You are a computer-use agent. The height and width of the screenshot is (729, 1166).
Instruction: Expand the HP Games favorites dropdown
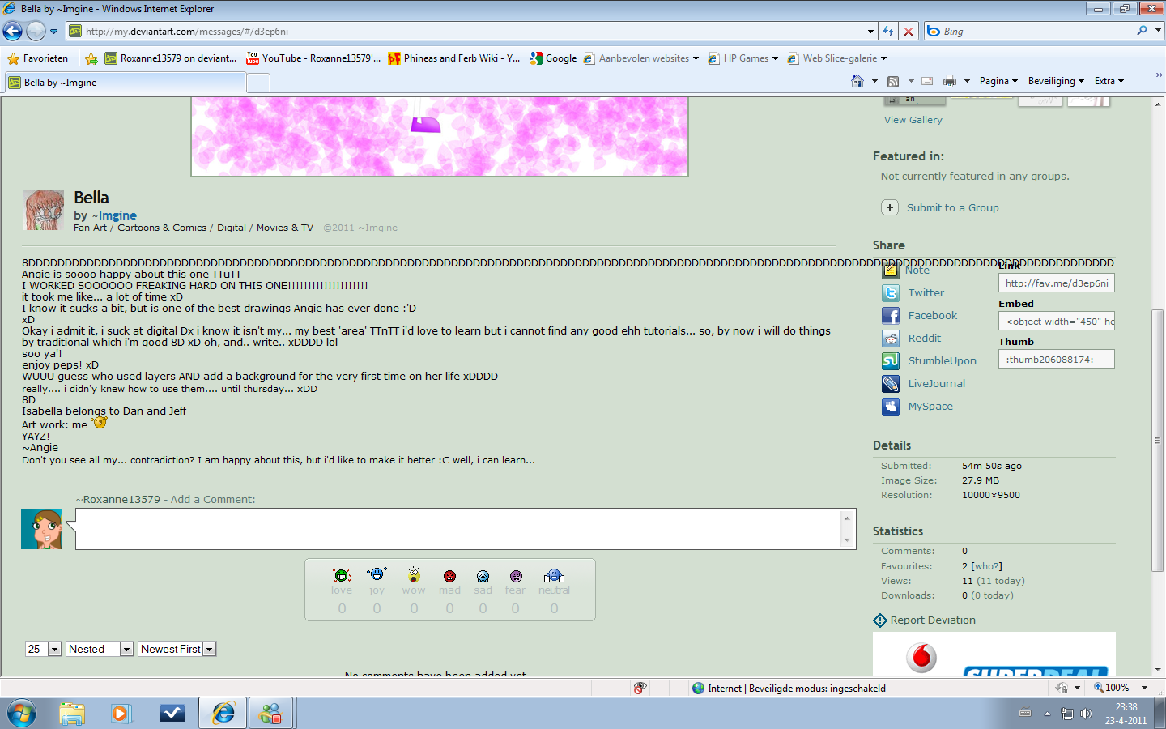pos(775,58)
